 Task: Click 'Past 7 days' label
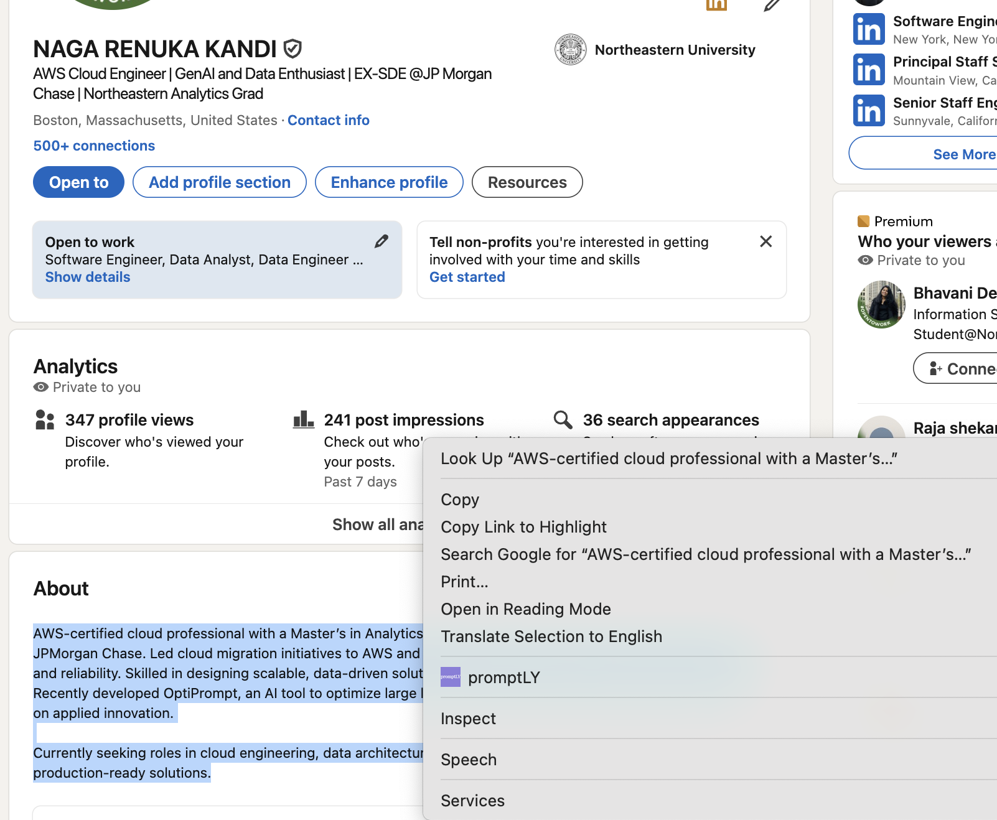point(360,482)
